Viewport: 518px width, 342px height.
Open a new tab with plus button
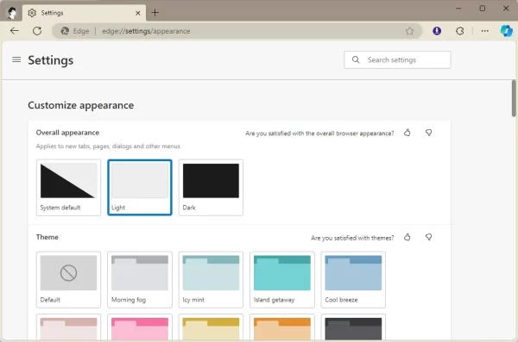point(155,13)
